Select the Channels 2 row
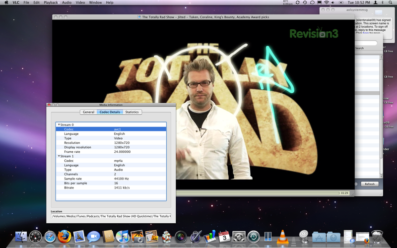This screenshot has width=397, height=248. pyautogui.click(x=111, y=174)
